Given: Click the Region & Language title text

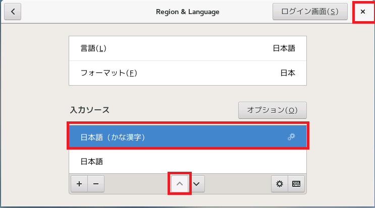Looking at the screenshot, I should coord(187,12).
